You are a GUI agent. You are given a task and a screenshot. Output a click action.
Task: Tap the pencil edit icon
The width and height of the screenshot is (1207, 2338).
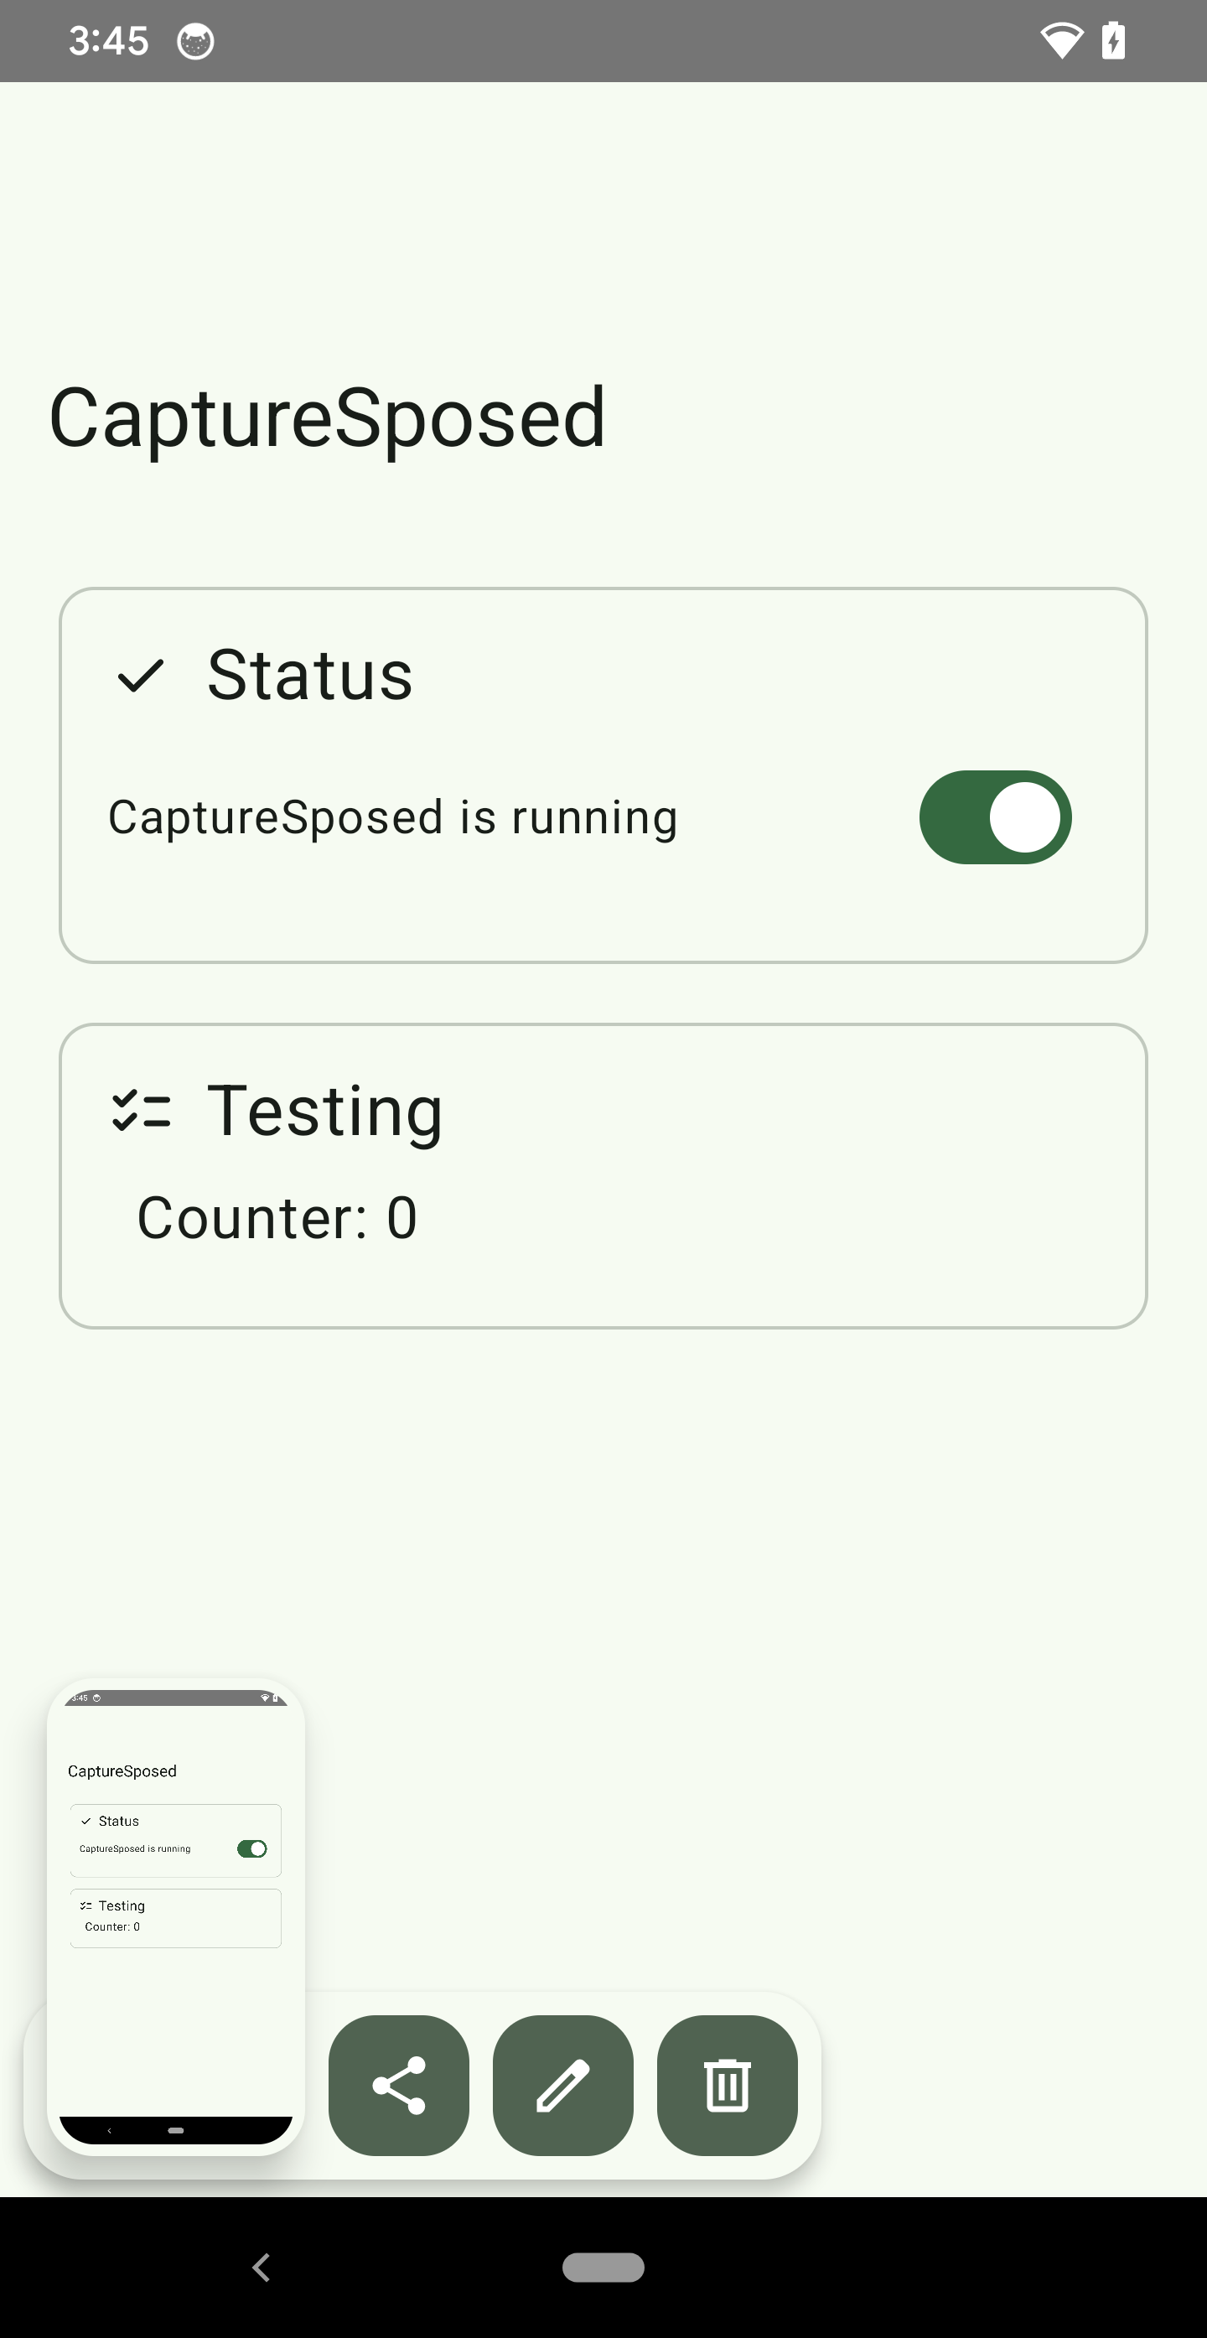coord(562,2085)
